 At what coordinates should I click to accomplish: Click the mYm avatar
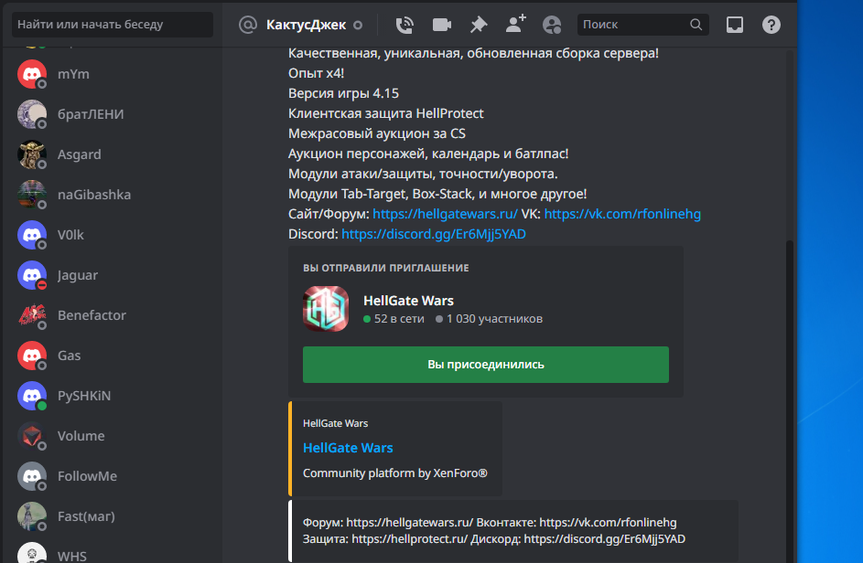point(32,74)
